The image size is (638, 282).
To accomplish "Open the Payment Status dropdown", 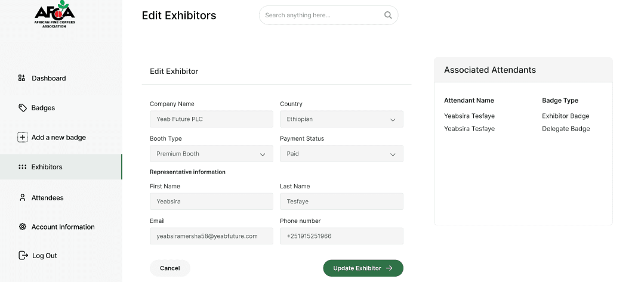I will (x=341, y=154).
